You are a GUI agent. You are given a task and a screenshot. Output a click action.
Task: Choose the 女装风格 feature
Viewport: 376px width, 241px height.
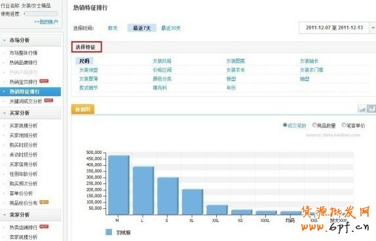coord(162,61)
